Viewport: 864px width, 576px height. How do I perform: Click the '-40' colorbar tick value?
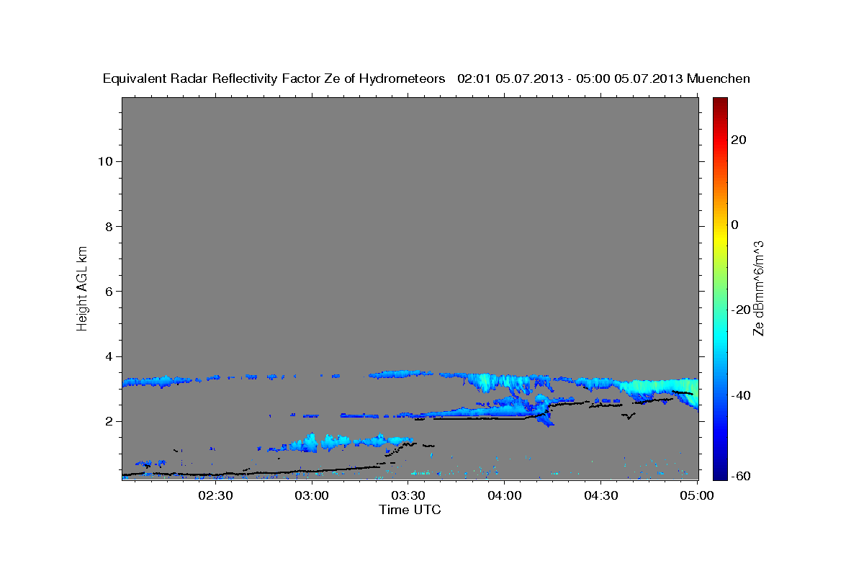740,395
